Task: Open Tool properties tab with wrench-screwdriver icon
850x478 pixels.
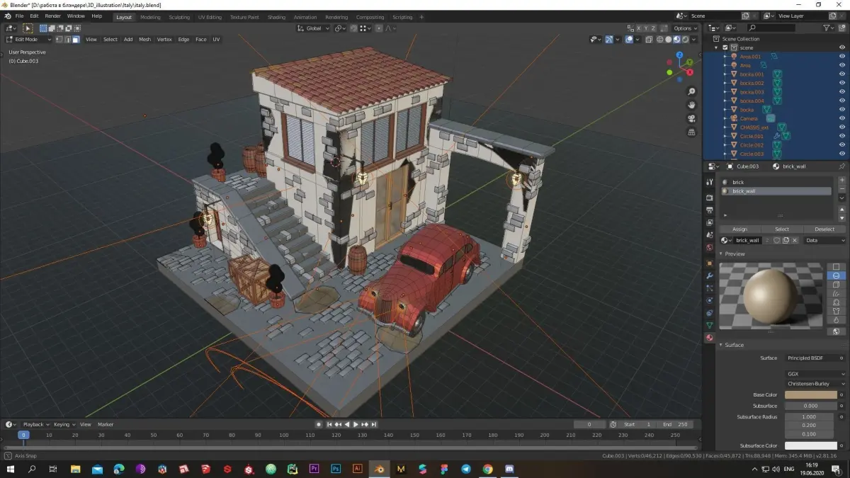Action: [710, 182]
